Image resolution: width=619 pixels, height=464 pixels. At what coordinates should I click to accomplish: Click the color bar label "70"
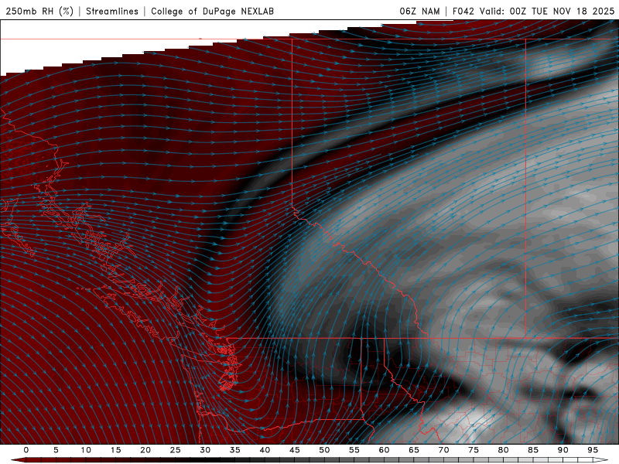(x=443, y=450)
